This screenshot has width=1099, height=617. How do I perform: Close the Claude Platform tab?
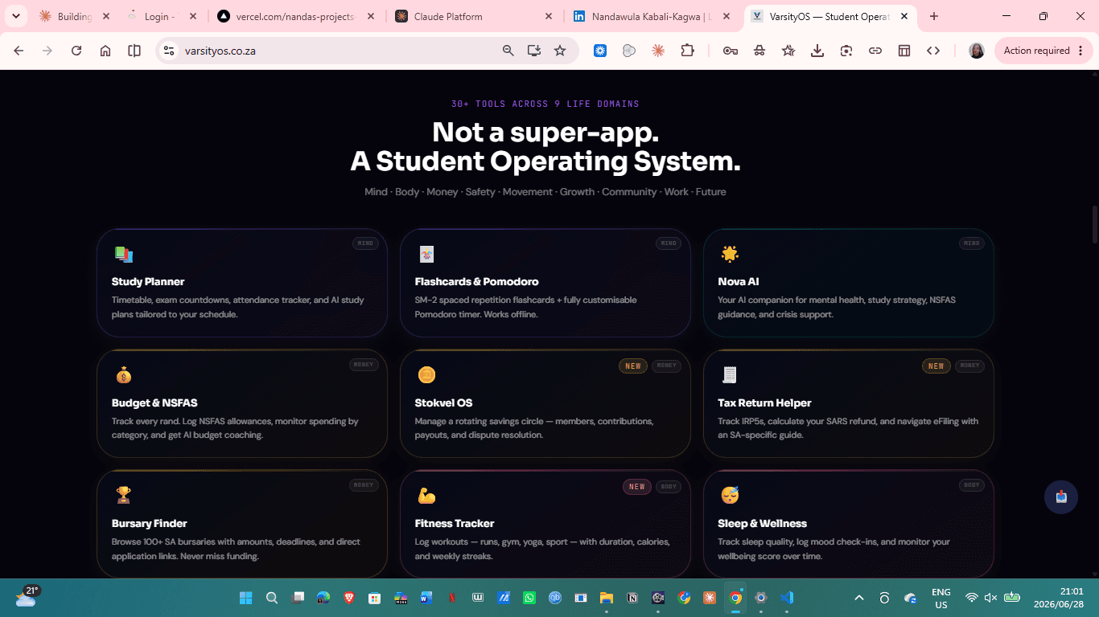coord(549,16)
